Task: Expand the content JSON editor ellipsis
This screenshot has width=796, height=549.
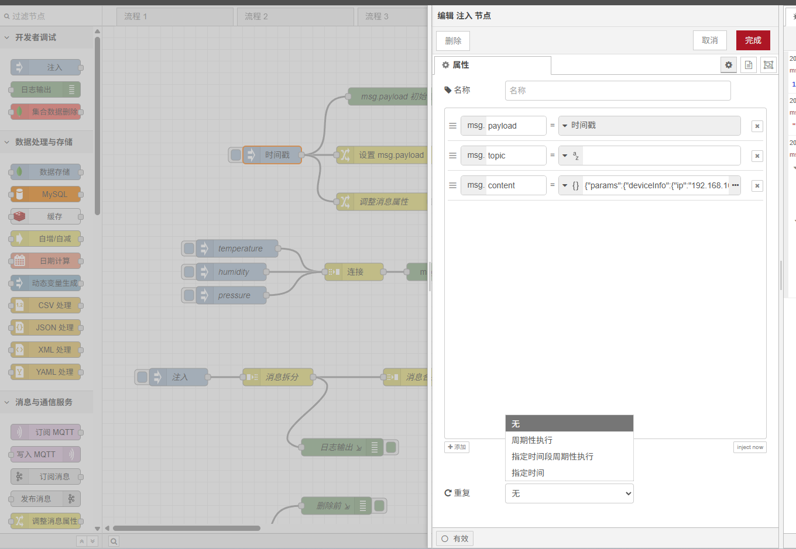Action: point(735,185)
